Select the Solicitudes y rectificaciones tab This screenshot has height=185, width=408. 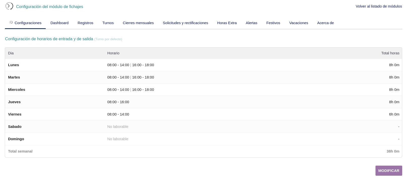coord(185,23)
